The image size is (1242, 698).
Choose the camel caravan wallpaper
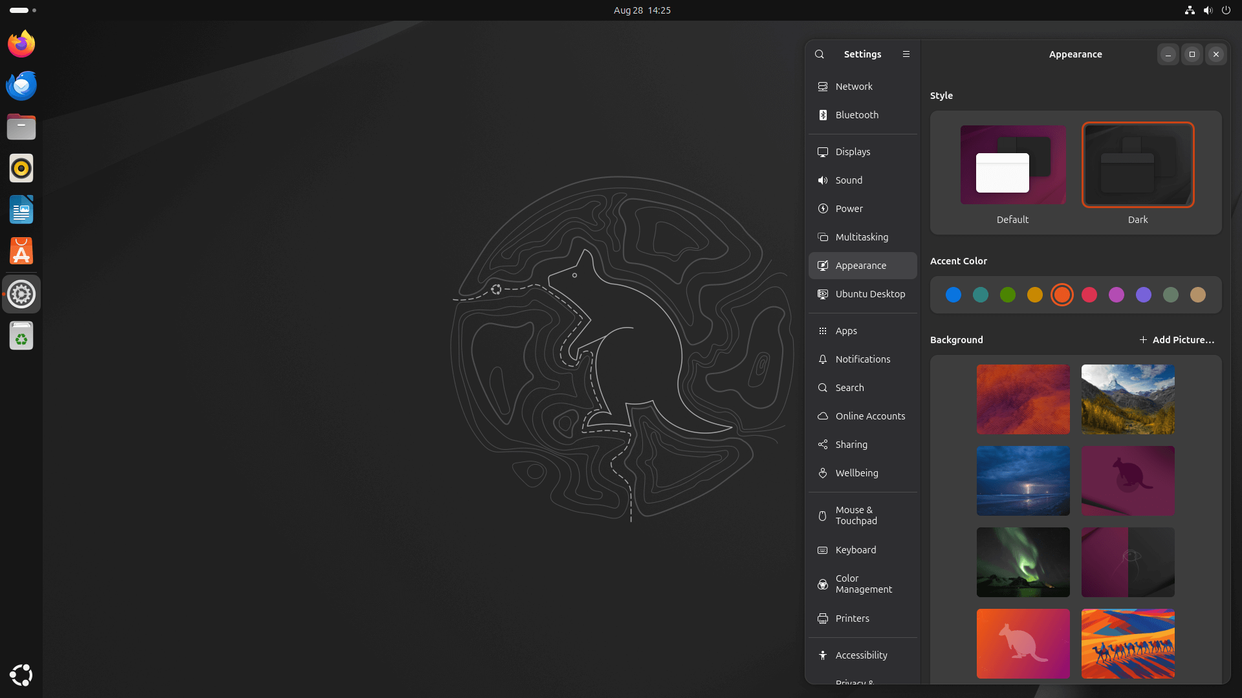[x=1128, y=643]
